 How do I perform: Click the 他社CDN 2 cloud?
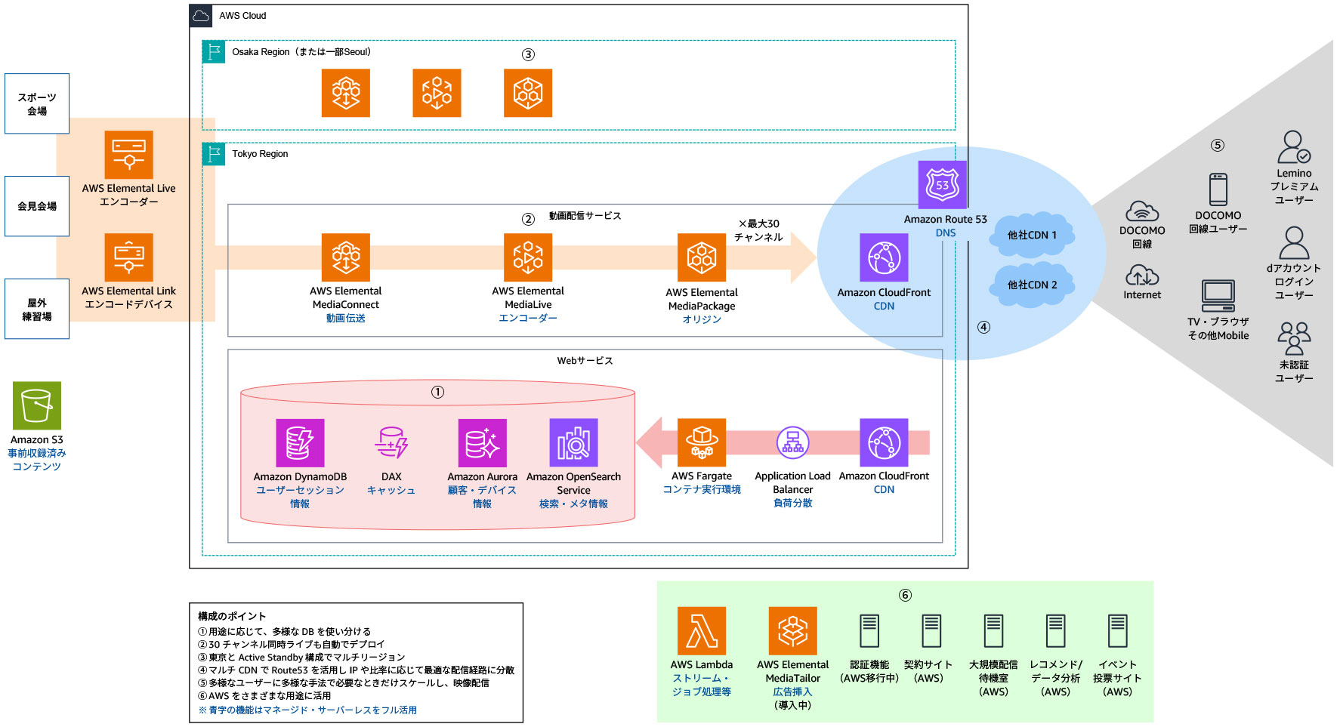tap(1032, 285)
